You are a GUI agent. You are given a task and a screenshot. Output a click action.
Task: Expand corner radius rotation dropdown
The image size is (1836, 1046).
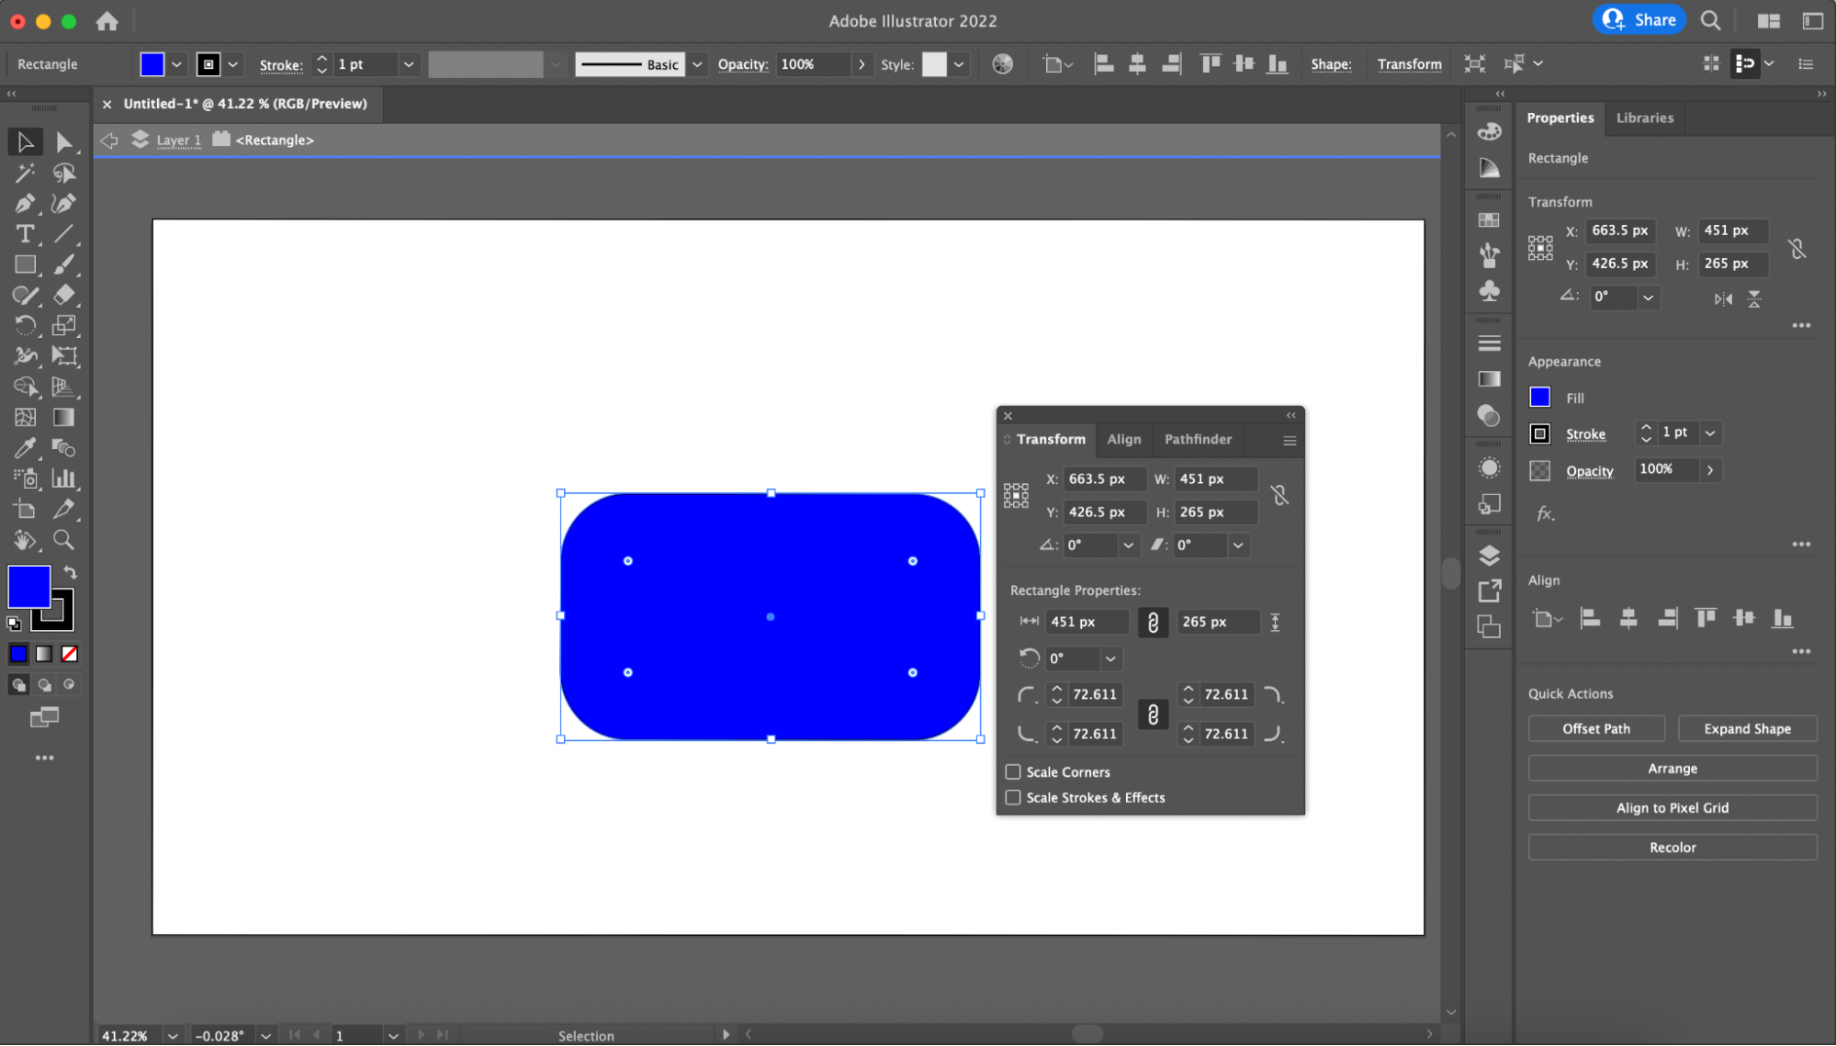1109,658
